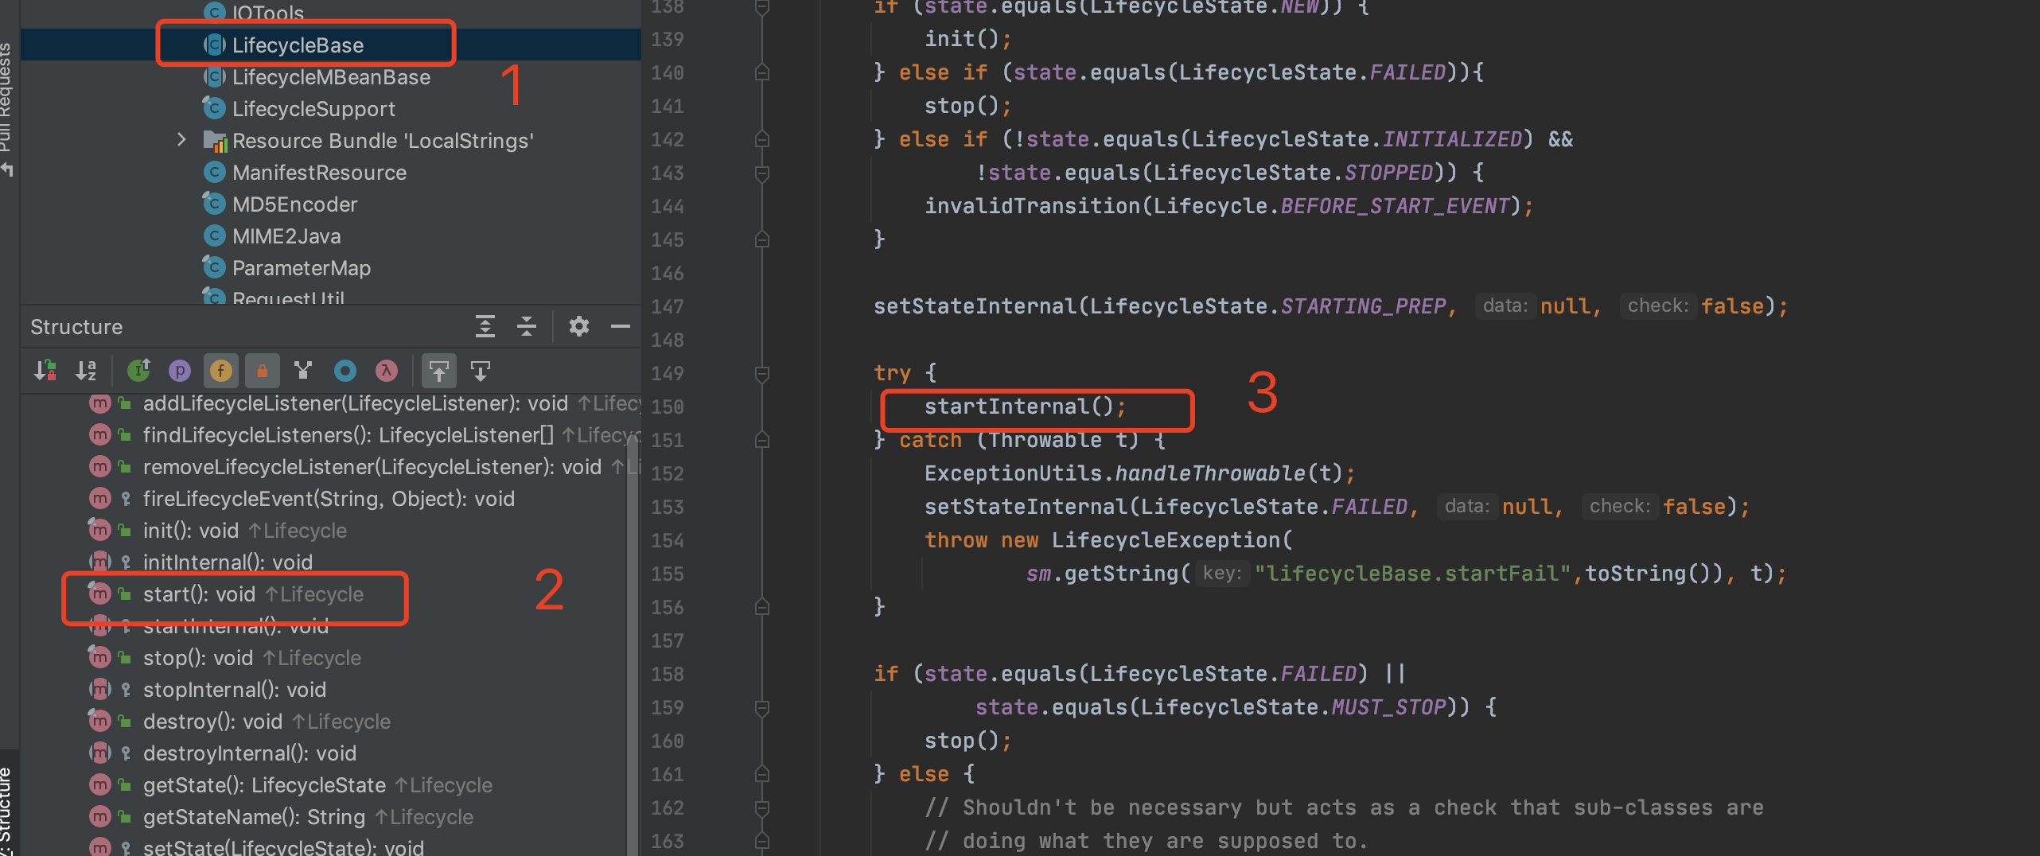Toggle group methods by defining type
This screenshot has width=2040, height=856.
click(303, 370)
